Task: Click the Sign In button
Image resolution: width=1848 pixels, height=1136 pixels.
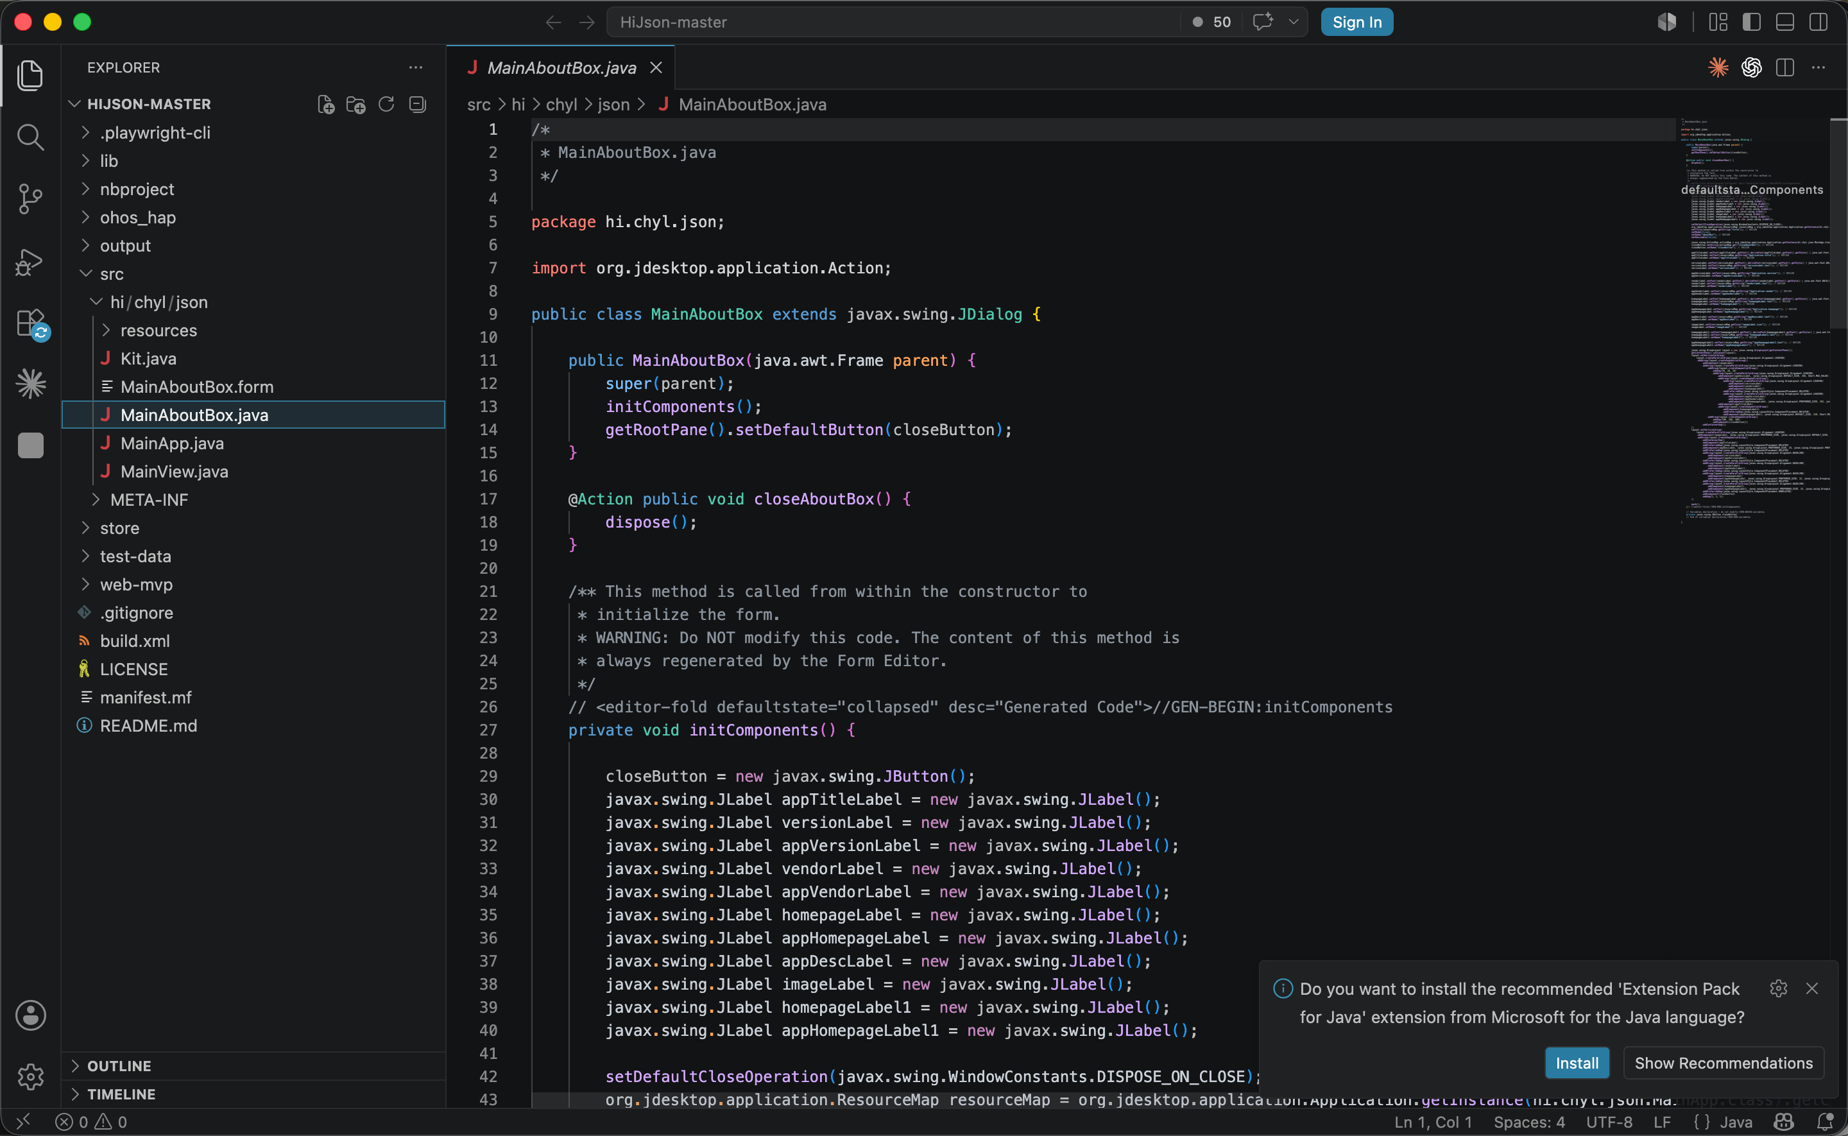Action: coord(1356,22)
